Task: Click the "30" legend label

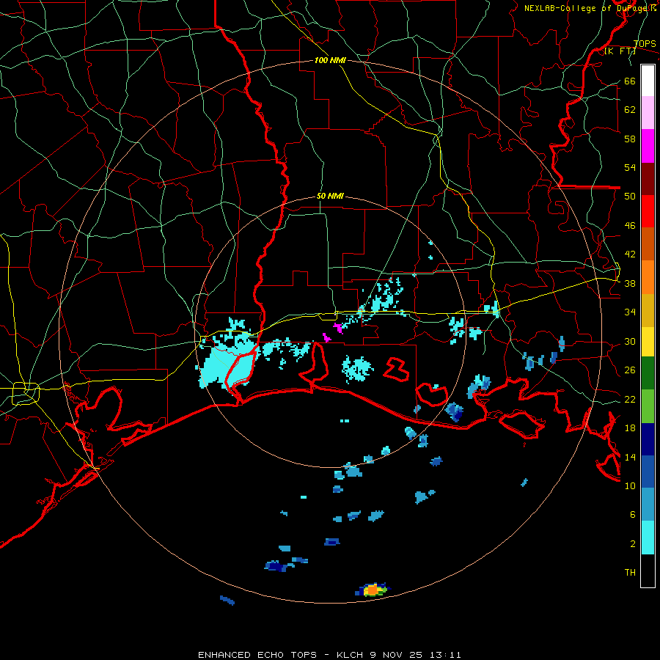Action: click(630, 341)
